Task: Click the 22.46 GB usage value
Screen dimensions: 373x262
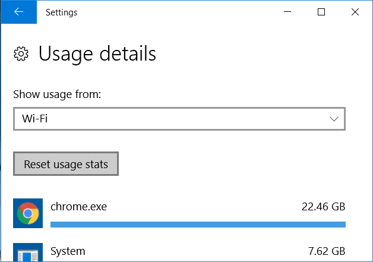Action: pos(324,207)
